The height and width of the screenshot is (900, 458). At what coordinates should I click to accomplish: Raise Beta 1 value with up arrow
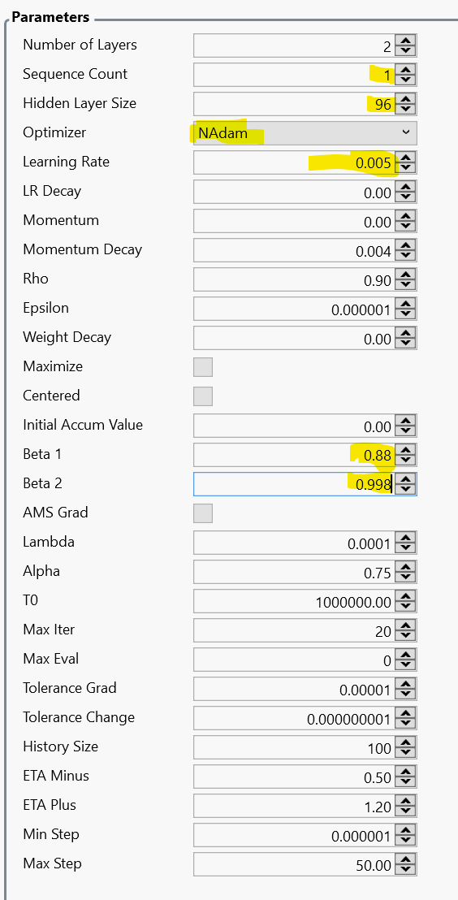click(406, 451)
